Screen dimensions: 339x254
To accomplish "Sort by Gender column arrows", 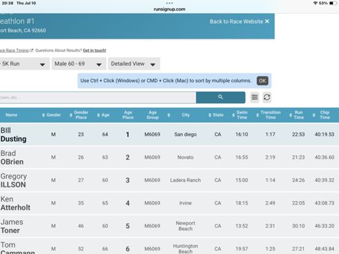I will [44, 115].
